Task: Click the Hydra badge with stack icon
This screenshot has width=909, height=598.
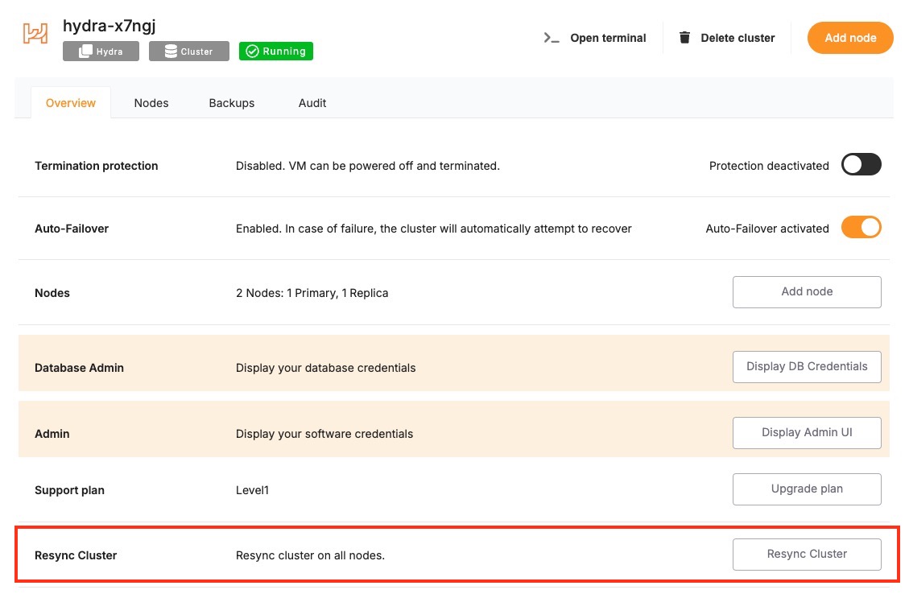Action: click(x=101, y=52)
